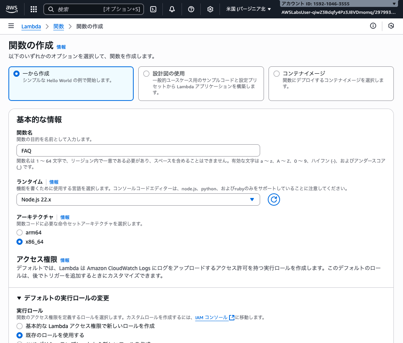Screen dimensions: 403x343
Task: Click the 関数の作成 breadcrumb text
Action: pos(90,26)
